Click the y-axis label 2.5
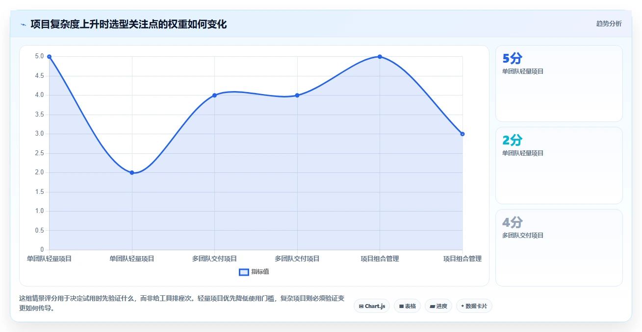 tap(39, 153)
